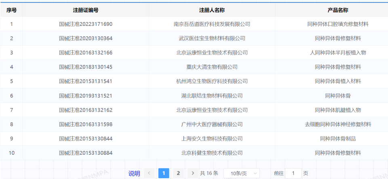The height and width of the screenshot is (179, 388).
Task: Click product 同种异体骨制品
Action: [x=338, y=139]
